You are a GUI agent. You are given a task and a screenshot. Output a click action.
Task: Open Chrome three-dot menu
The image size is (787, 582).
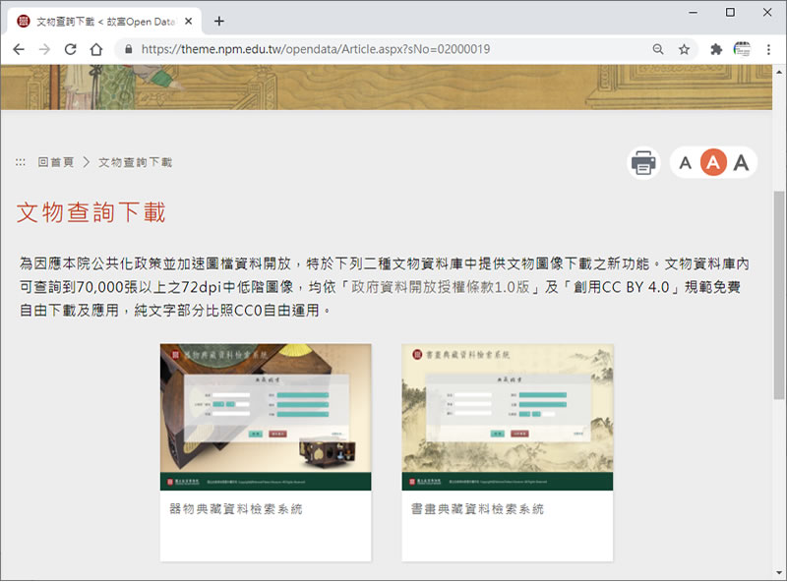(x=768, y=49)
